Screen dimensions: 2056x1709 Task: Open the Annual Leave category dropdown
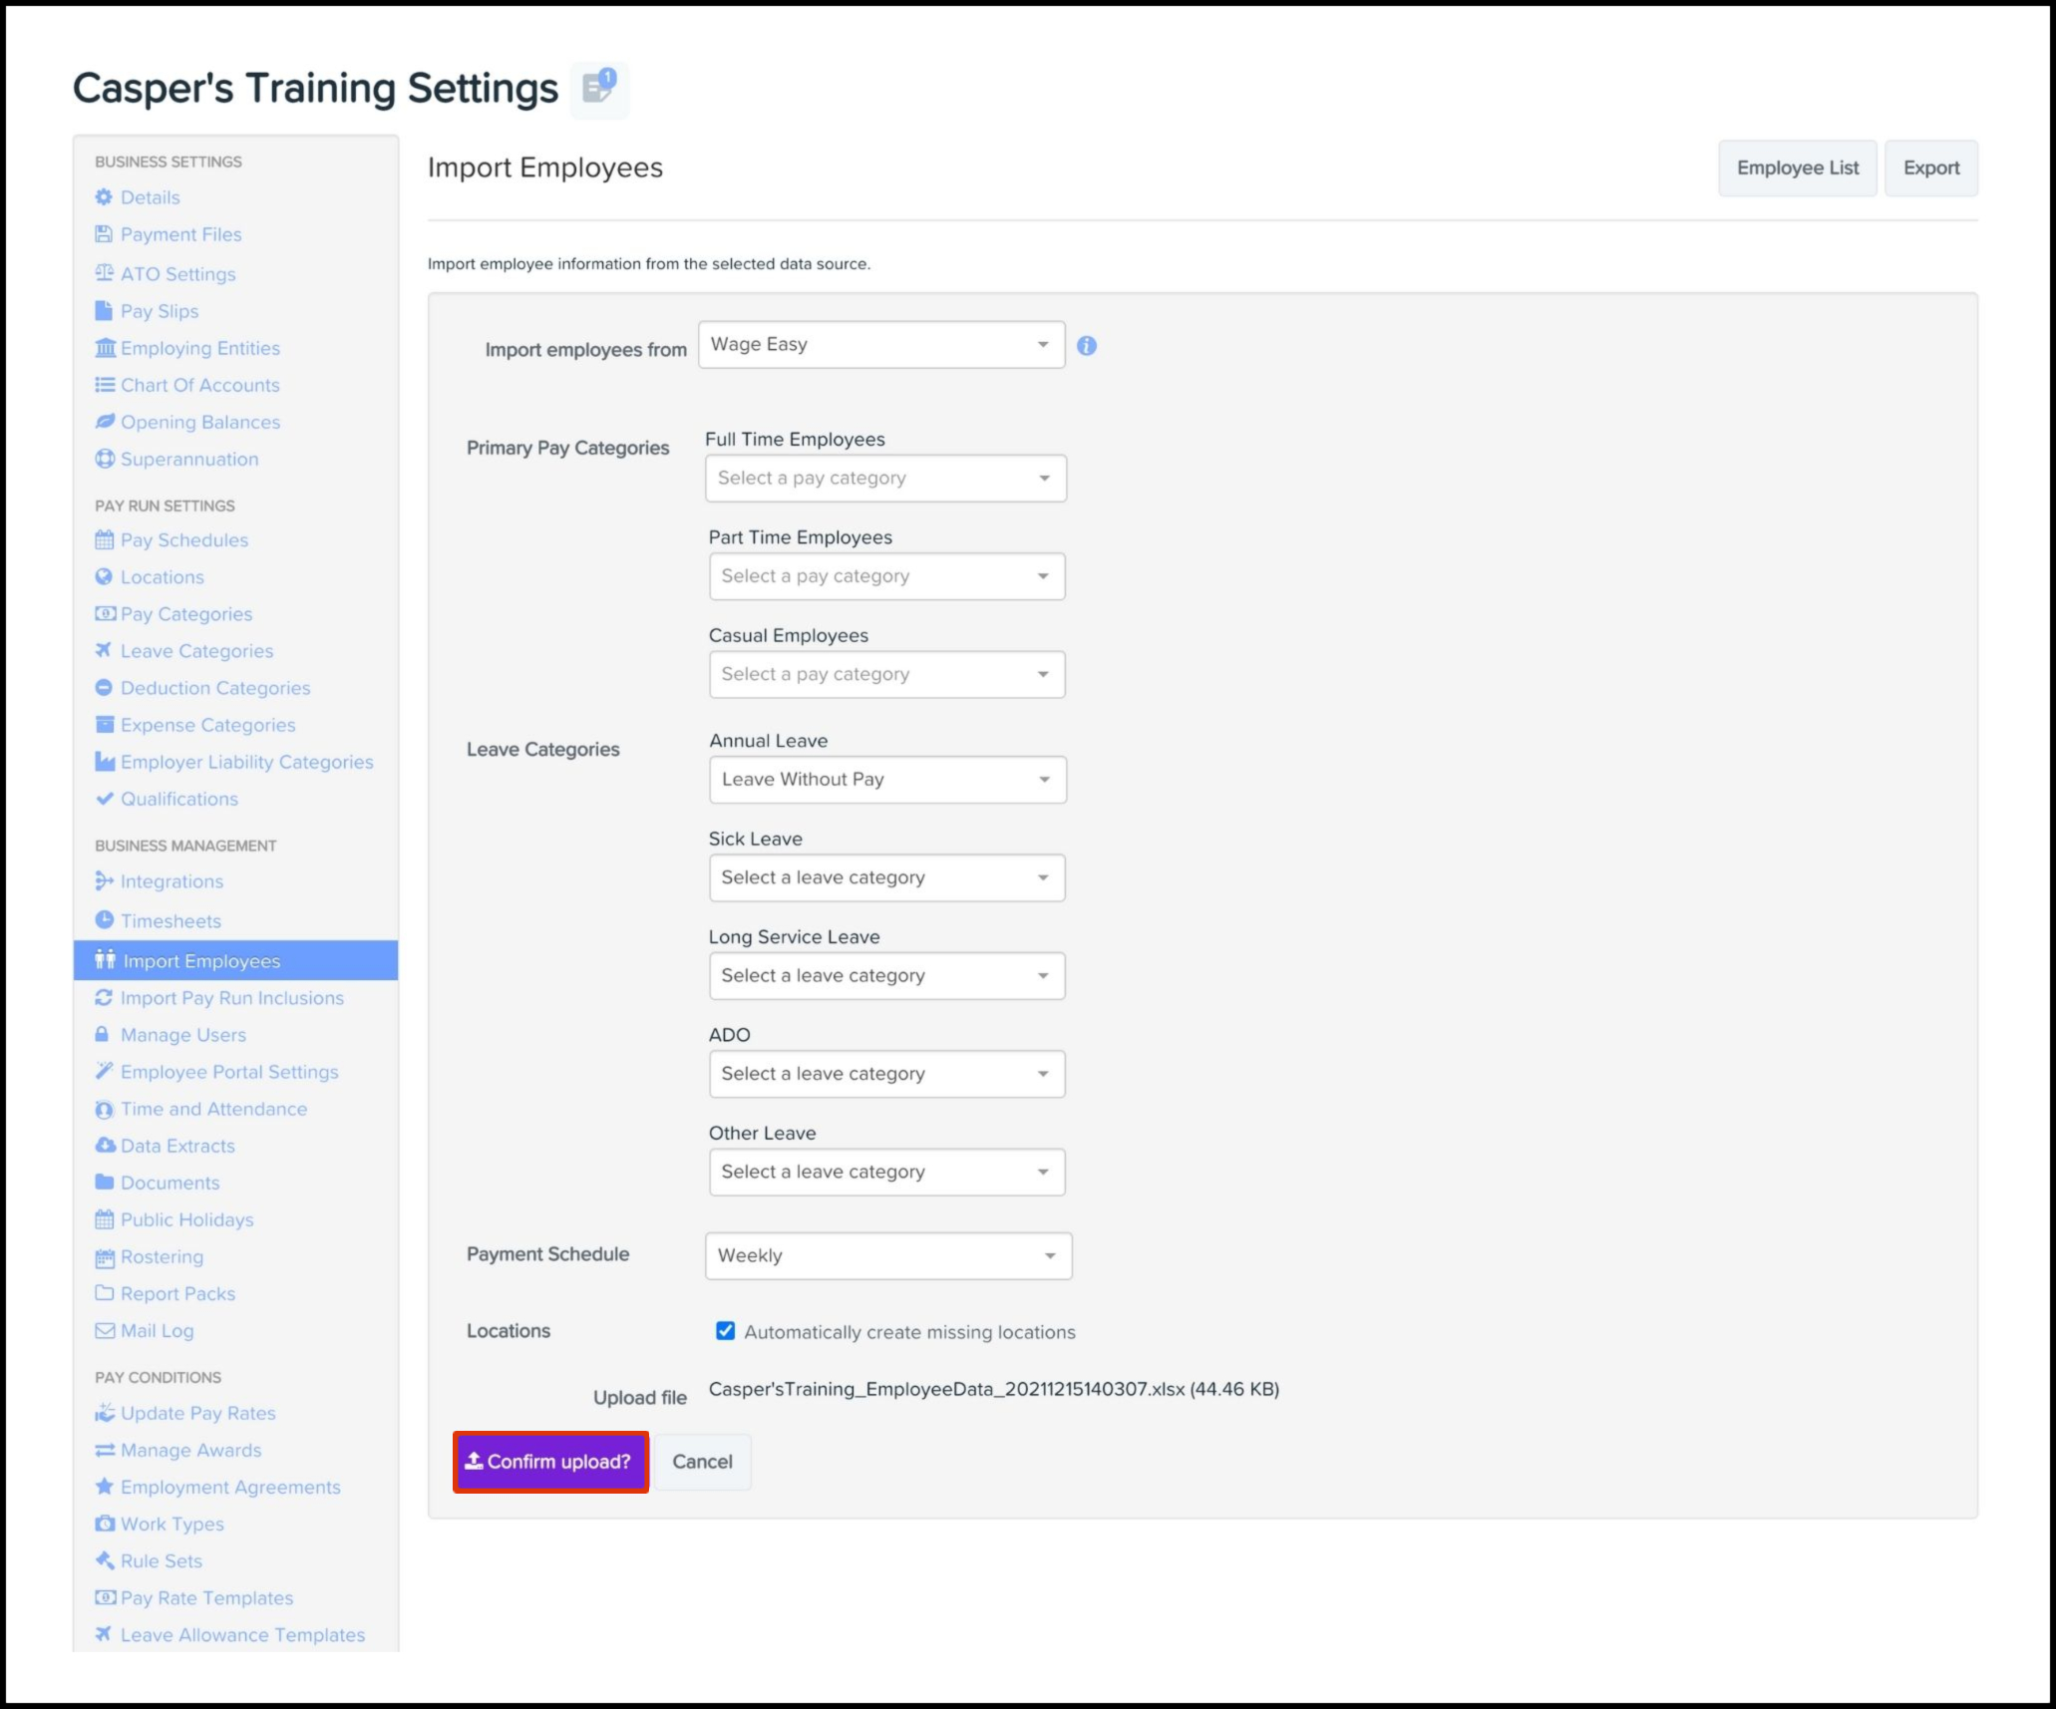tap(887, 780)
